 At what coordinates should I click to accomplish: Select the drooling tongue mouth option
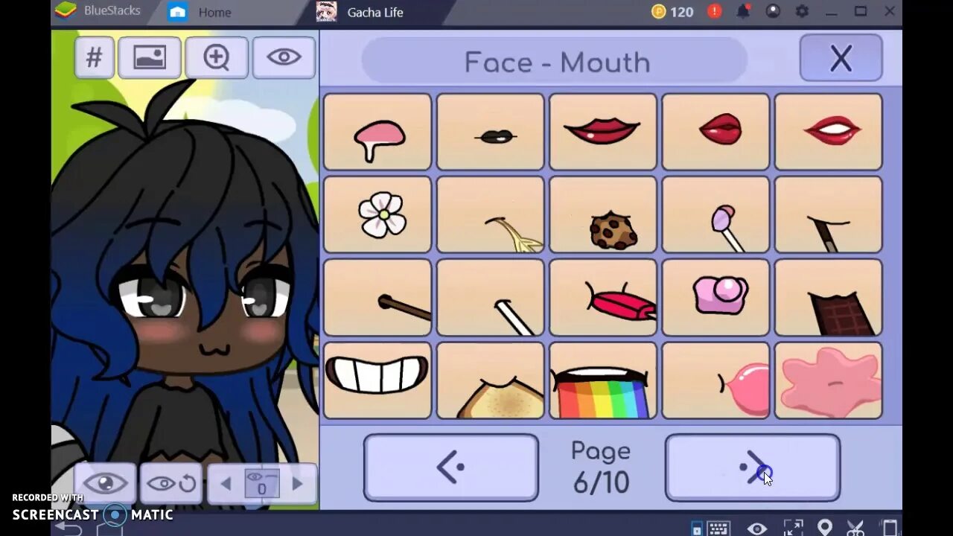(x=377, y=132)
